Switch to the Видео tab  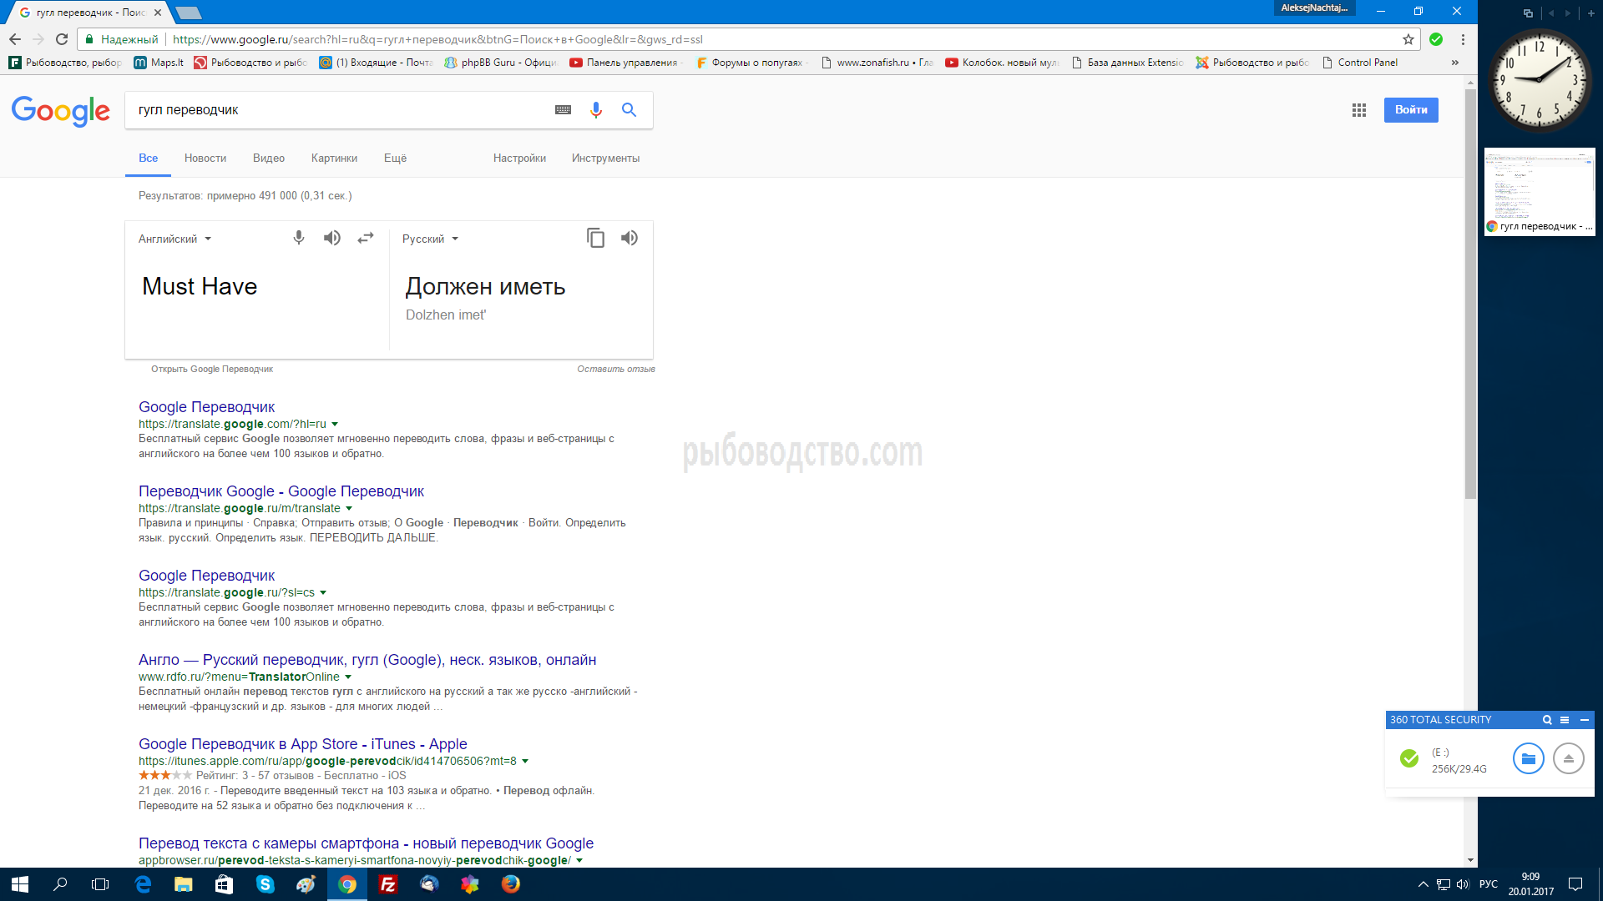(269, 158)
